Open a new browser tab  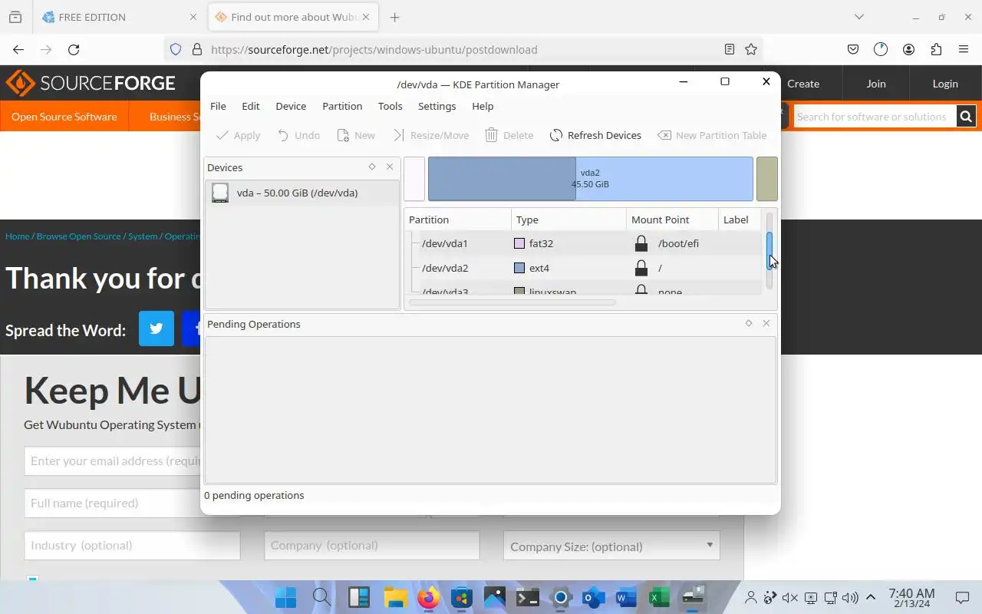[394, 17]
